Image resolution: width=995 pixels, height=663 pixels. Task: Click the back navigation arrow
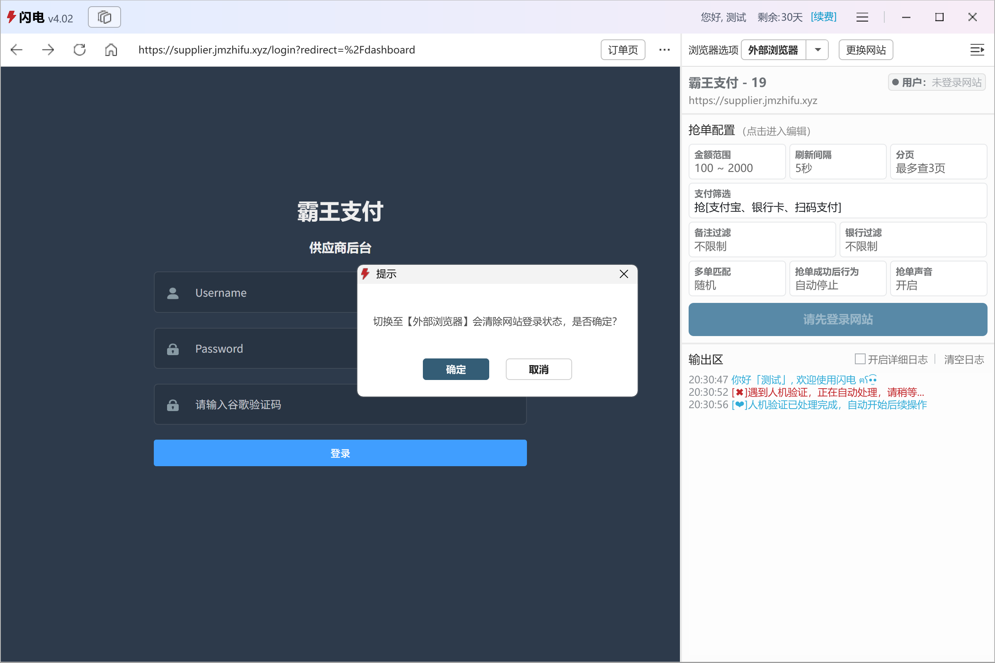(x=16, y=49)
